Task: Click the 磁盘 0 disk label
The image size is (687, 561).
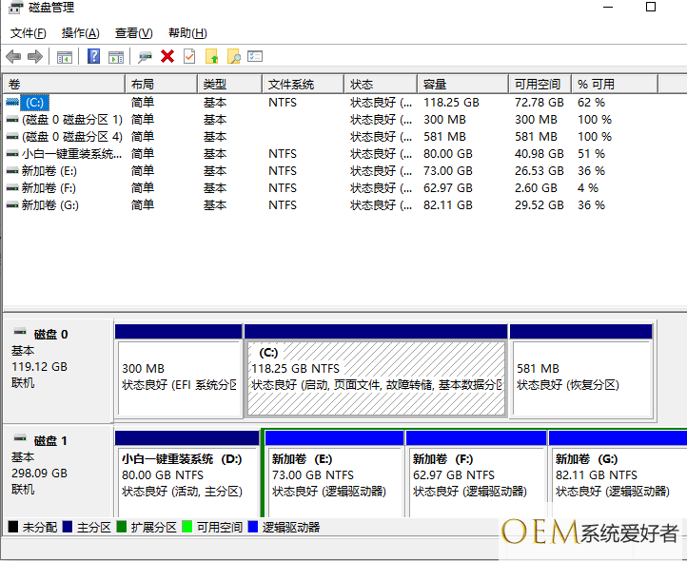Action: (50, 335)
